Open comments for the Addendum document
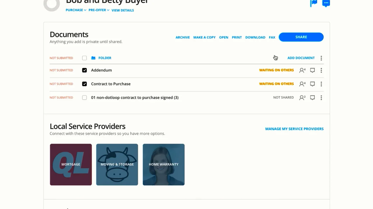This screenshot has height=209, width=373. (x=312, y=70)
